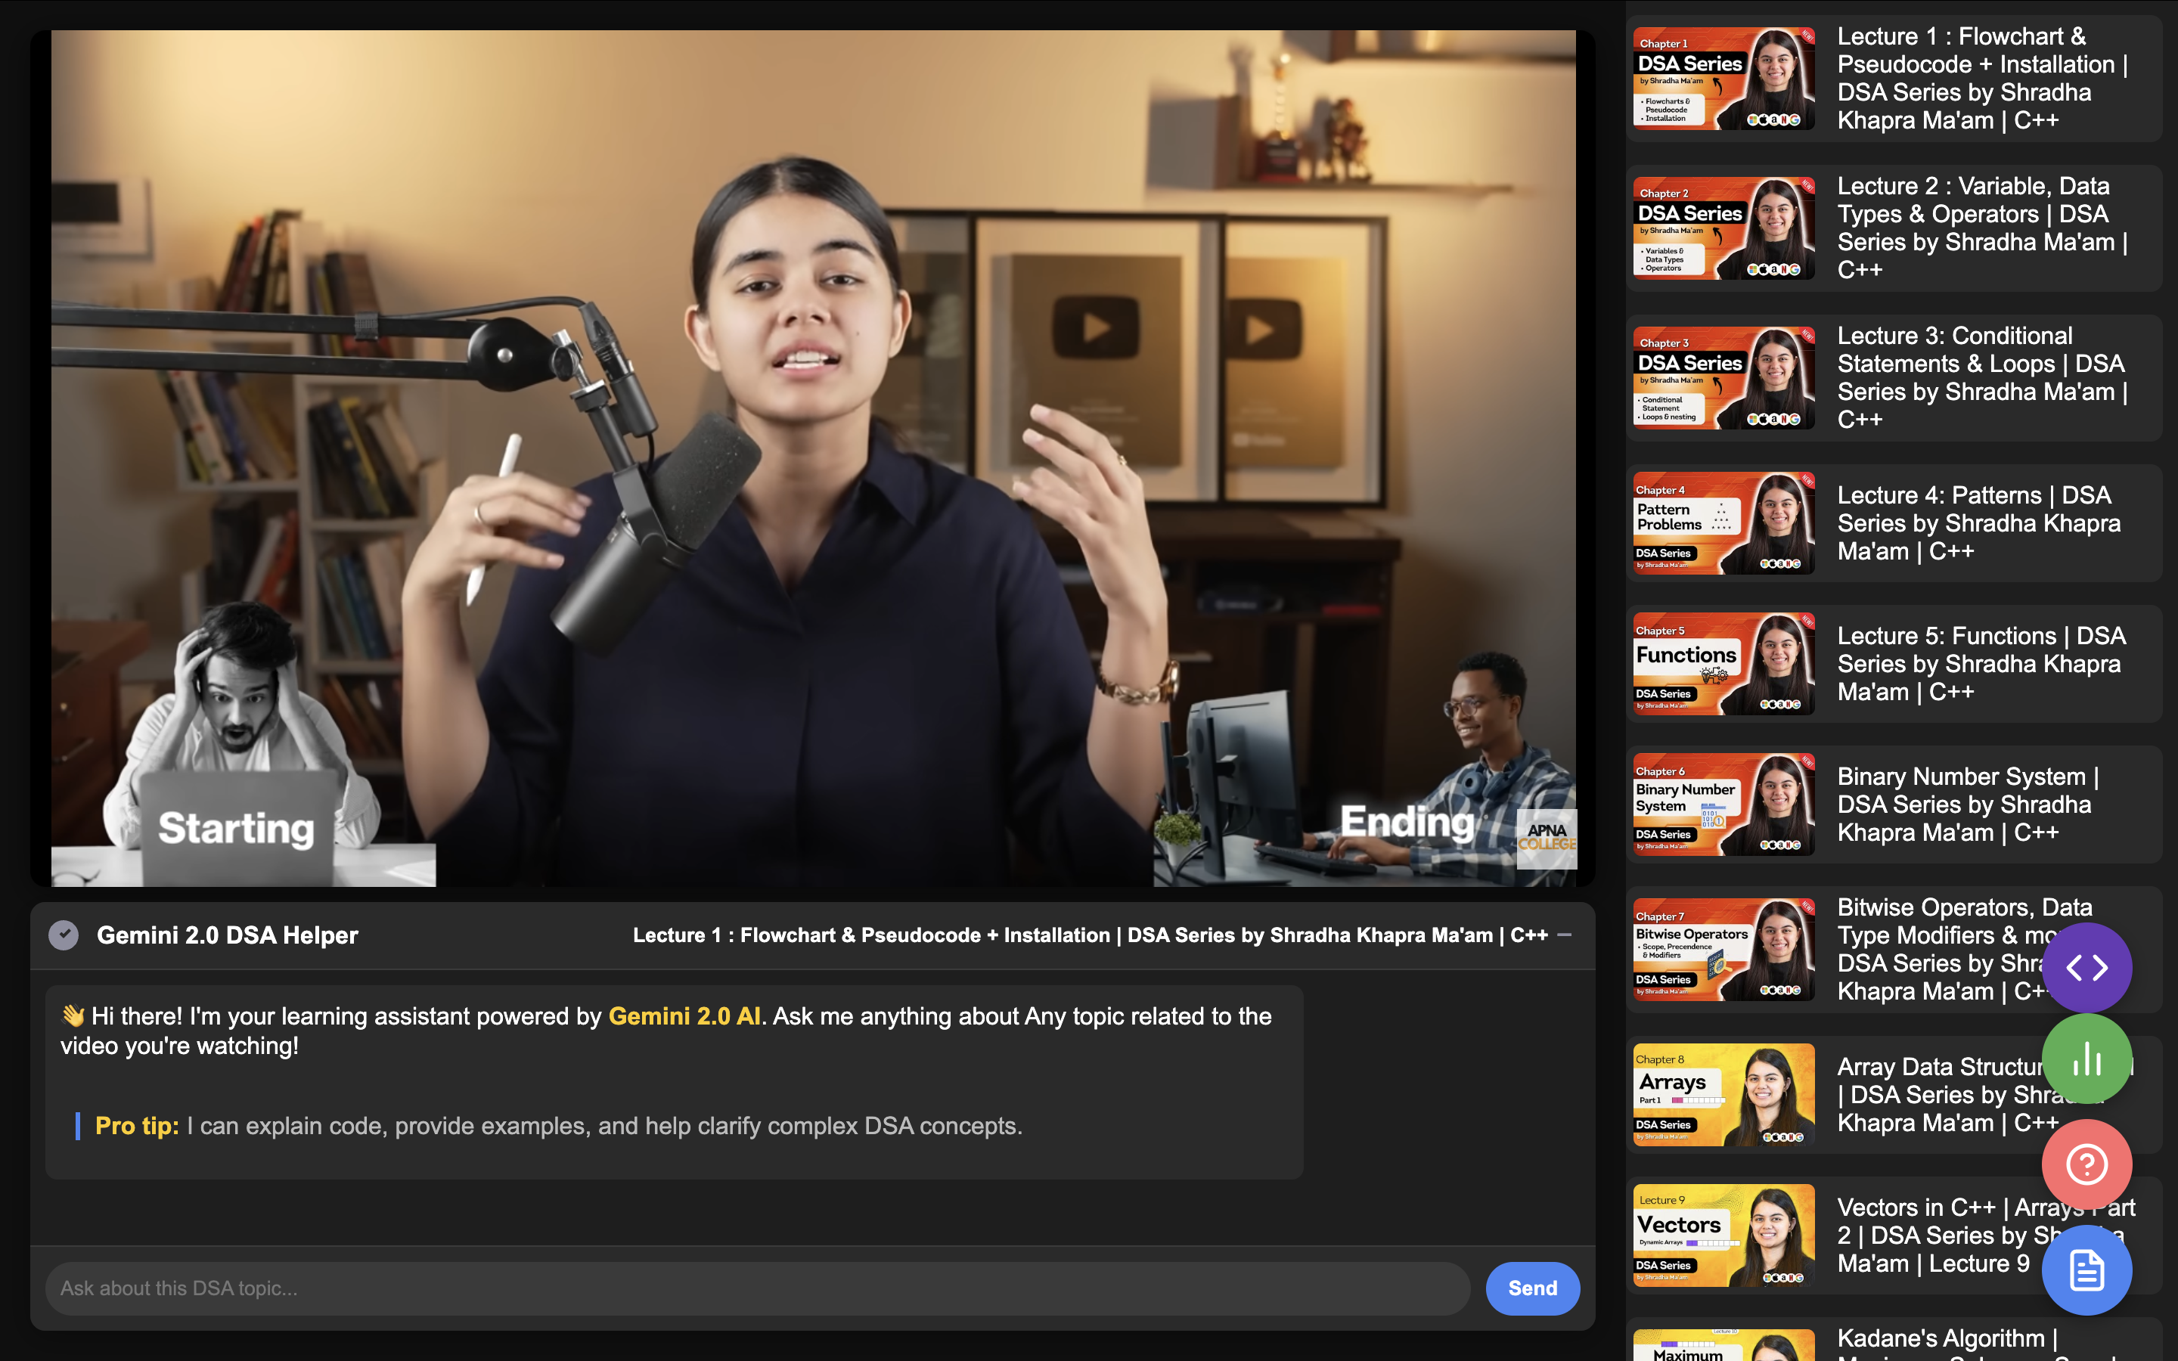Select 'Lecture 1 : Flowchart & Pseudocode' title in playlist
Viewport: 2178px width, 1361px height.
[x=1982, y=79]
